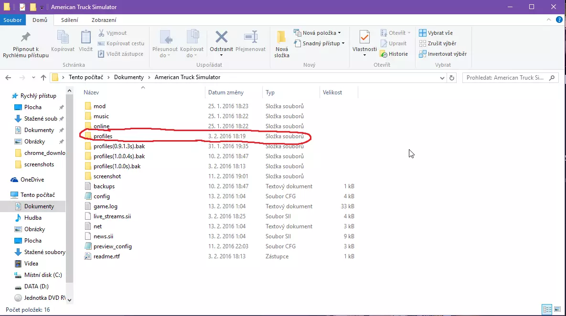Click Vyjmout (cut) in ribbon
The width and height of the screenshot is (566, 316).
(113, 33)
